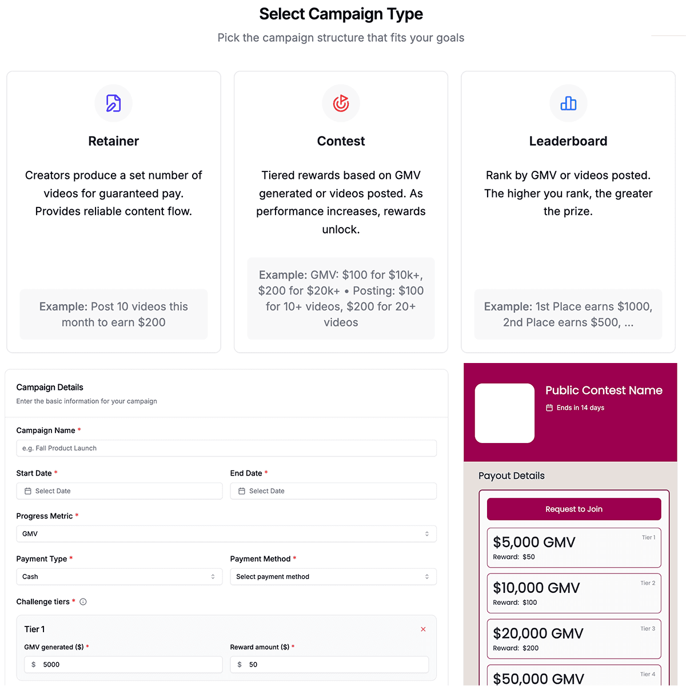
Task: Click the Retainer document icon
Action: pyautogui.click(x=113, y=103)
